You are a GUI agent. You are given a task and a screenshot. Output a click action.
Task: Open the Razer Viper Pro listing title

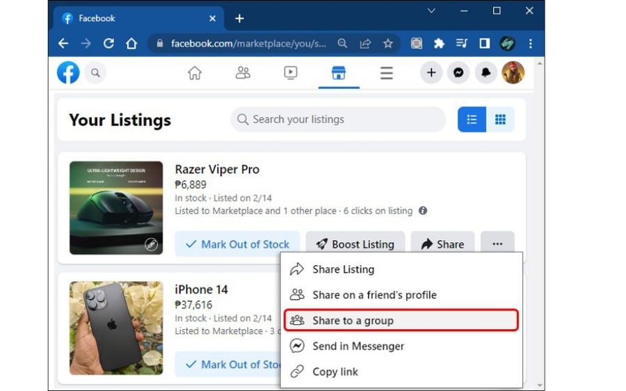coord(217,169)
